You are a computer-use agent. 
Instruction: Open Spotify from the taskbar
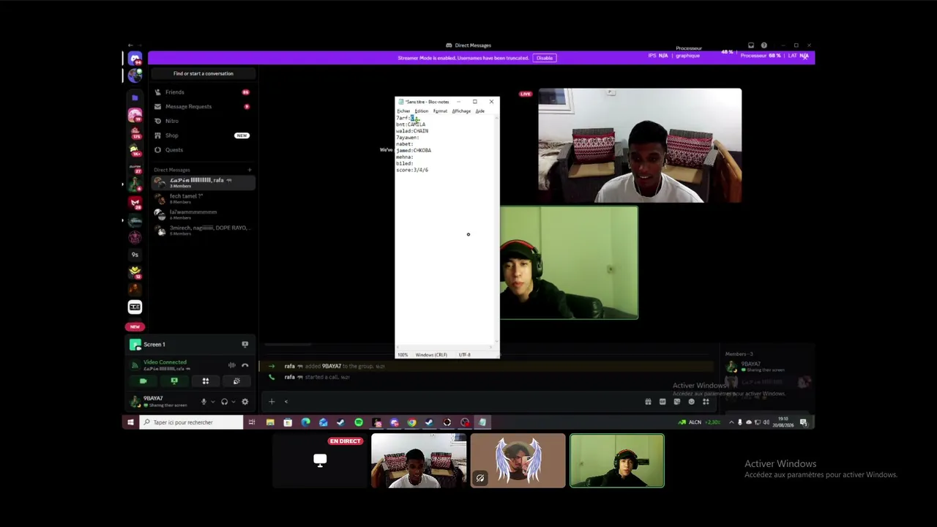point(359,422)
